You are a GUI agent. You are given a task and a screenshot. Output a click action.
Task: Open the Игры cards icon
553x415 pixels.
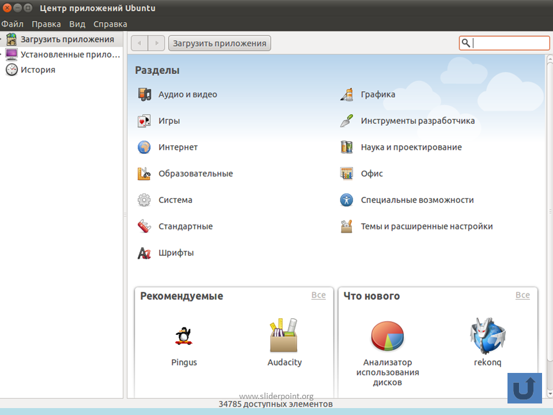[144, 120]
